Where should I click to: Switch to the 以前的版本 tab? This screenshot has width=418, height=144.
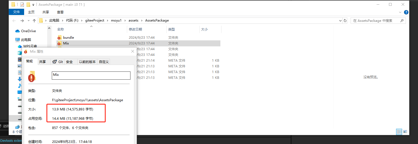click(x=87, y=62)
